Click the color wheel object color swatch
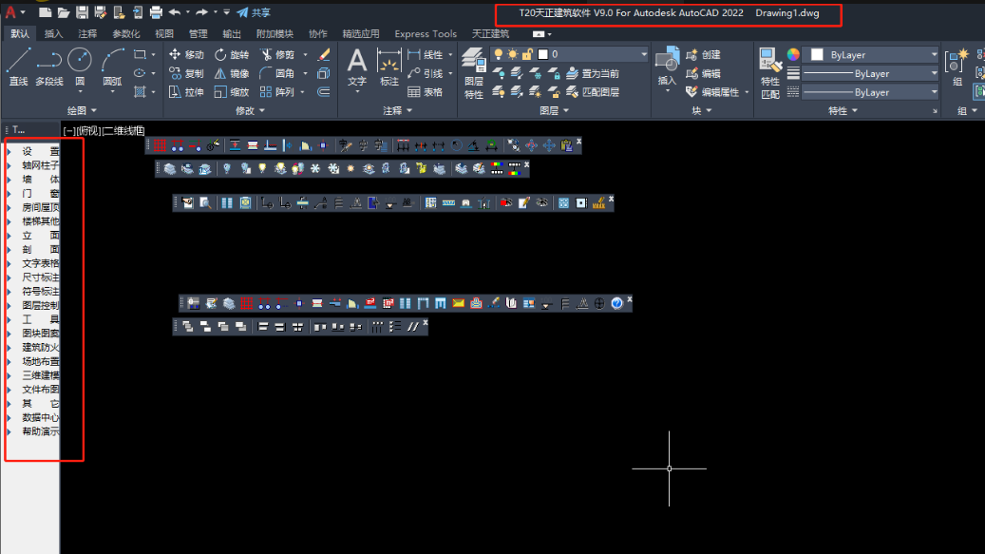Image resolution: width=985 pixels, height=554 pixels. click(793, 55)
